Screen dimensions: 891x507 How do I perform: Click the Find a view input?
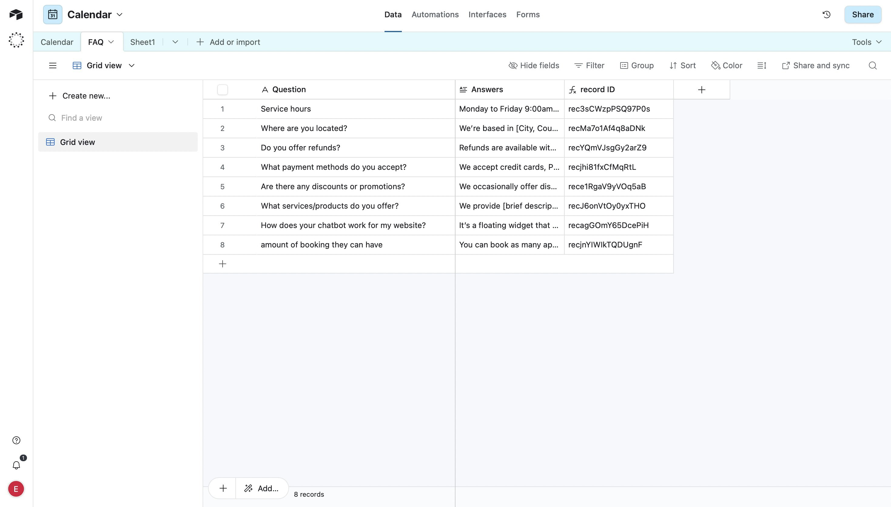click(118, 118)
